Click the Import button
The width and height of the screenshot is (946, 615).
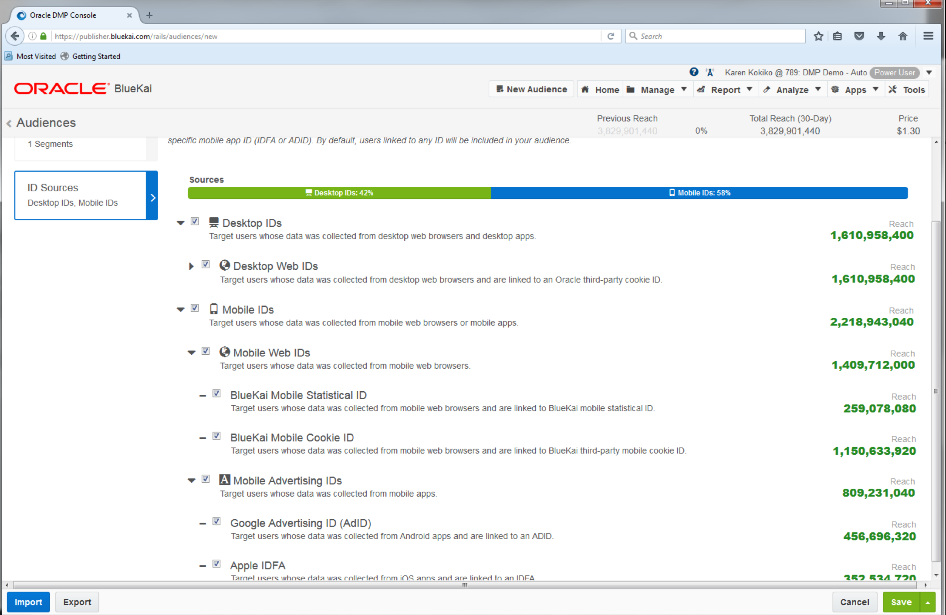click(x=28, y=602)
